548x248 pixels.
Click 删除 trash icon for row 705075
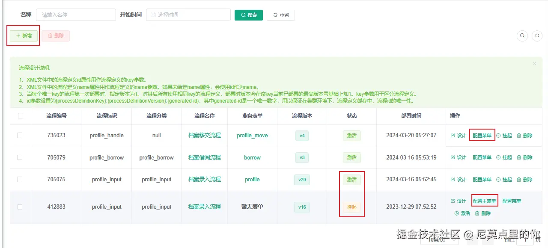click(525, 180)
